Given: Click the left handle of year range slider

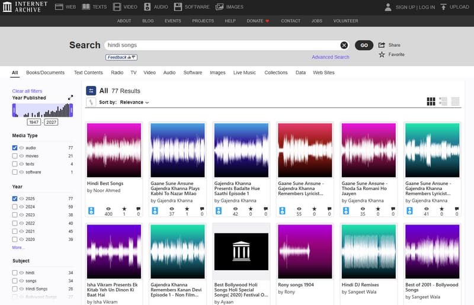Looking at the screenshot, I should (14, 110).
